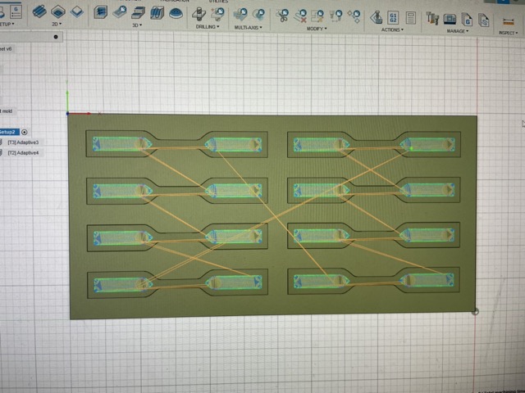Open the DRILLING dropdown menu

pyautogui.click(x=208, y=26)
